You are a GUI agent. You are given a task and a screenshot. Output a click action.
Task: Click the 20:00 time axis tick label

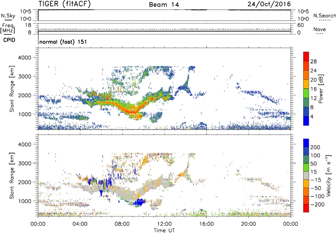[x=249, y=224]
